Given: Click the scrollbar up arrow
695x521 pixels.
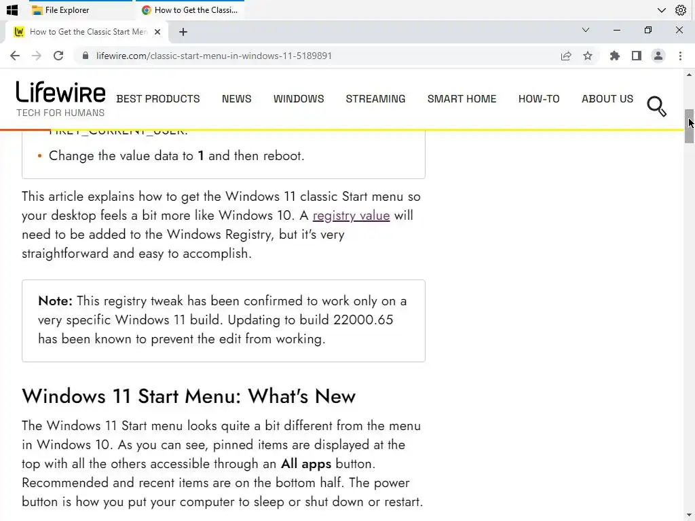Looking at the screenshot, I should 689,75.
